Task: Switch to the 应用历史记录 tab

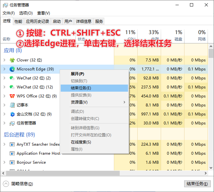Action: click(38, 21)
